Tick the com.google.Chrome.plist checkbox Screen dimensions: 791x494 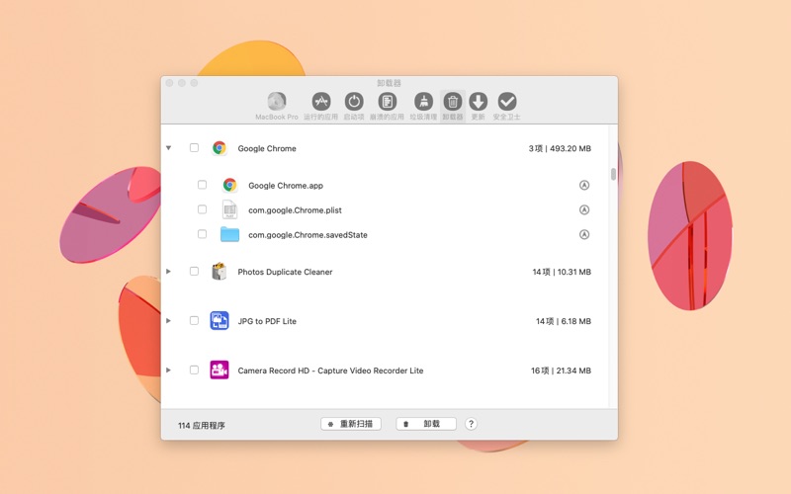click(202, 209)
